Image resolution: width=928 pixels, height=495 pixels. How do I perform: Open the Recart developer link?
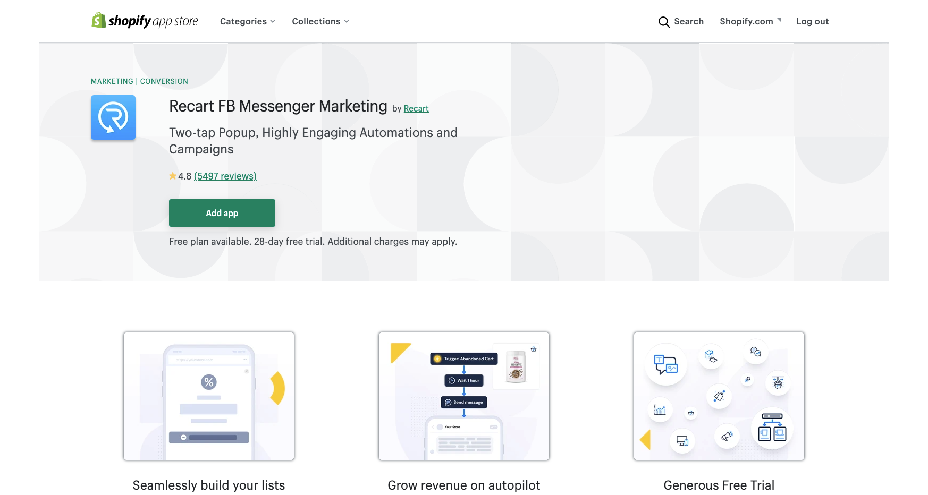click(x=416, y=108)
